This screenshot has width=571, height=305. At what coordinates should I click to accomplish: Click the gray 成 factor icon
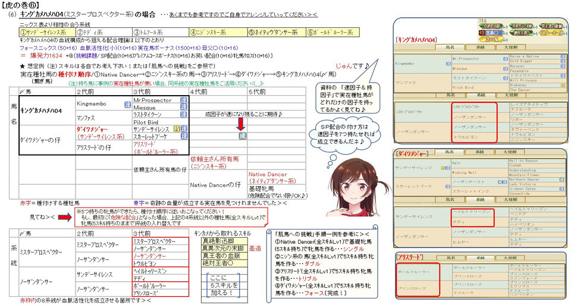[x=242, y=136]
